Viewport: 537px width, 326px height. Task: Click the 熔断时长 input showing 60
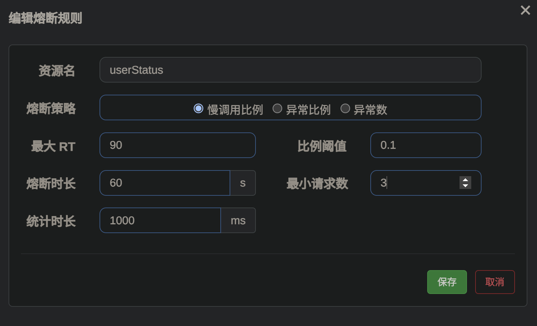pos(165,183)
